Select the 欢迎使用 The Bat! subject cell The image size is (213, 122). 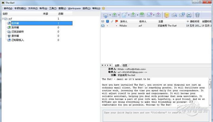[167, 26]
